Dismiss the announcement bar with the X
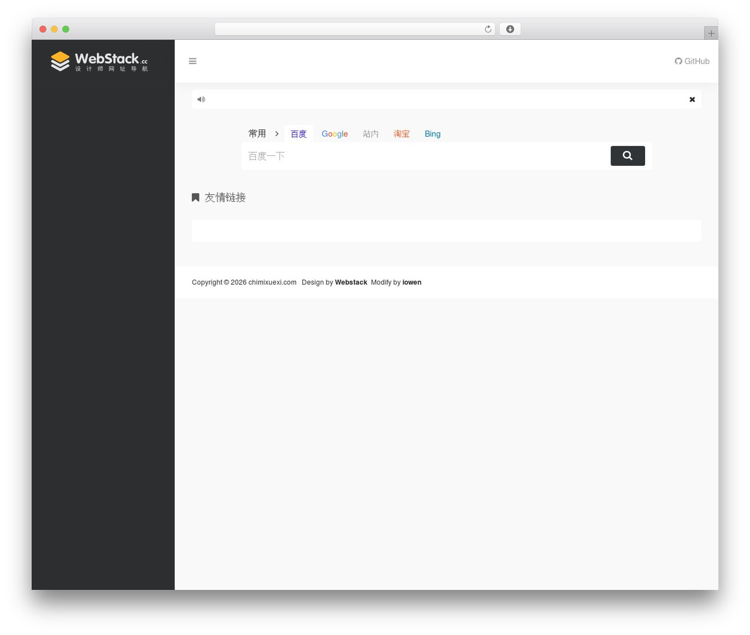The width and height of the screenshot is (750, 635). click(x=692, y=100)
